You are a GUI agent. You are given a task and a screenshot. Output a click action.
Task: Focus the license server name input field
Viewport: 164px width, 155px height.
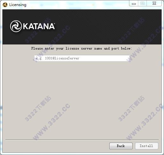point(82,58)
